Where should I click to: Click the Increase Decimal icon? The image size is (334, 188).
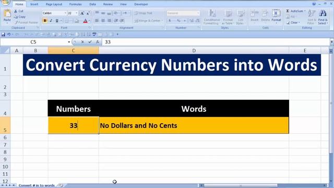[192, 21]
